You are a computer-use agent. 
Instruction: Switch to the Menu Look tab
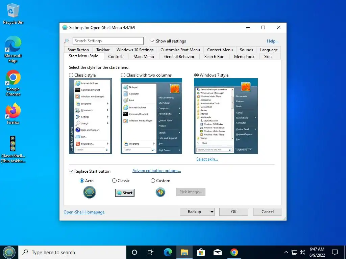(x=244, y=57)
